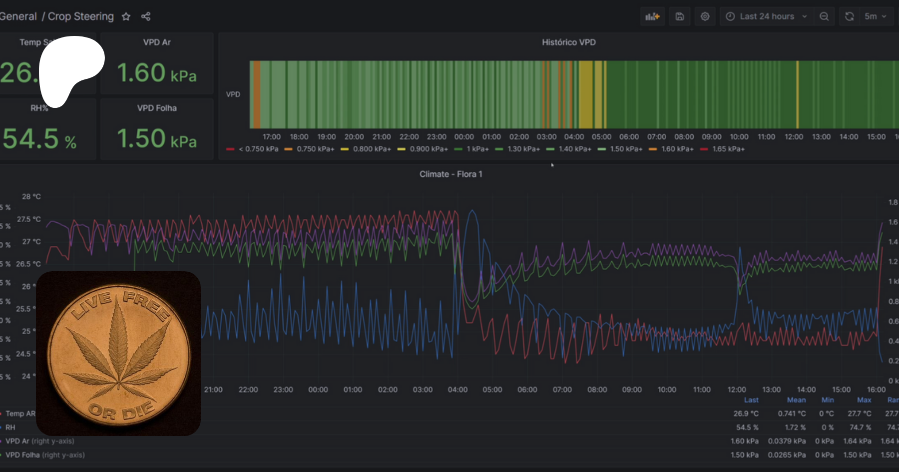Toggle the 1.65 kPa+ legend entry
Image resolution: width=899 pixels, height=472 pixels.
(728, 149)
